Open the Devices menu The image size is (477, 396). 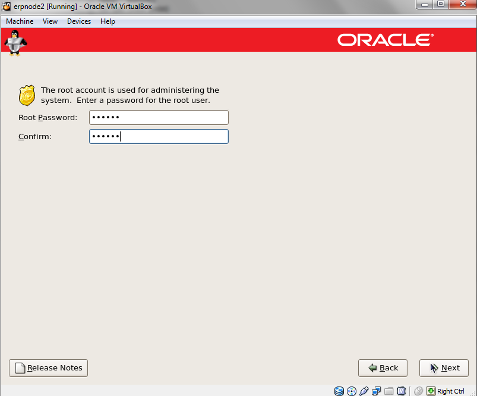click(79, 21)
